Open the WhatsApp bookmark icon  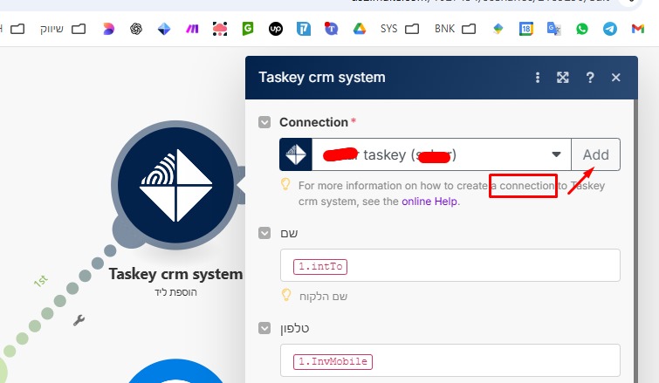click(582, 29)
